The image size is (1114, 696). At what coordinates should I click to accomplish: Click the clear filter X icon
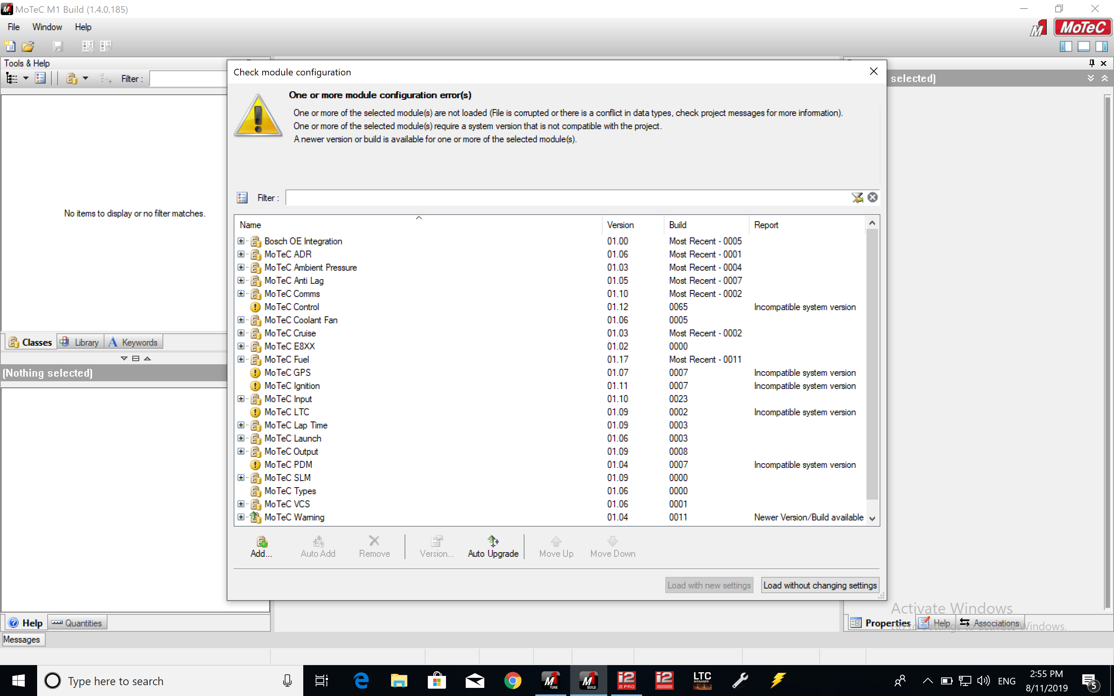873,197
